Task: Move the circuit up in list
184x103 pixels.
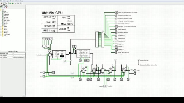Action: coord(3,8)
